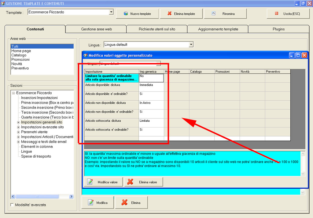This screenshot has width=313, height=218.
Task: Select Spese di trasporto tree item
Action: click(x=36, y=156)
